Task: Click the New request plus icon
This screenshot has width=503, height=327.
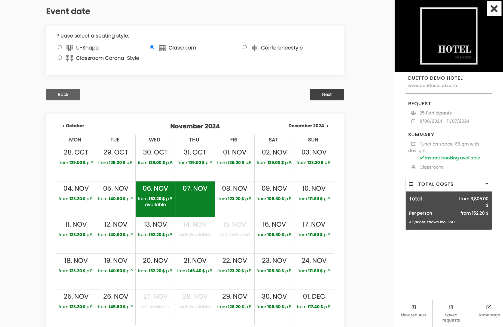Action: (413, 307)
